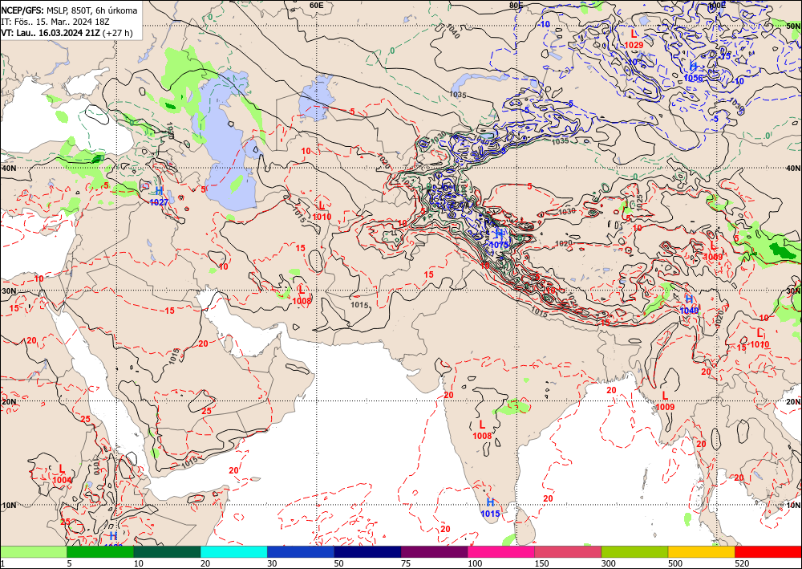Screen dimensions: 802x569
Task: Select the low pressure value '1010' near 60E
Action: [322, 217]
